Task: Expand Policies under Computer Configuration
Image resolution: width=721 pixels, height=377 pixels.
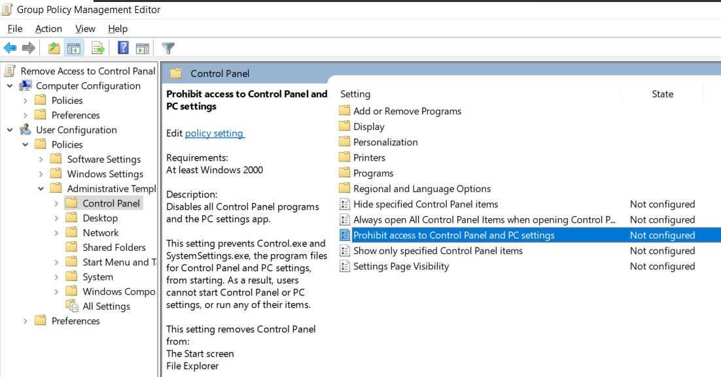Action: (x=26, y=101)
